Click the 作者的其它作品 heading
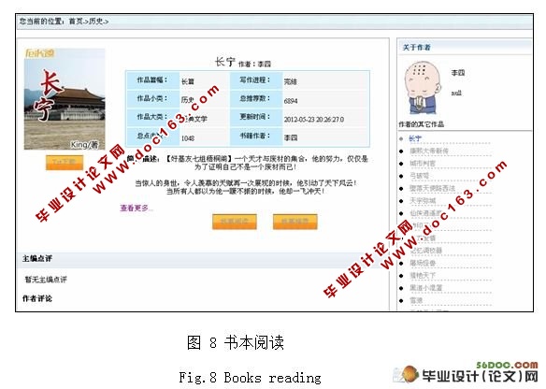 pyautogui.click(x=422, y=124)
